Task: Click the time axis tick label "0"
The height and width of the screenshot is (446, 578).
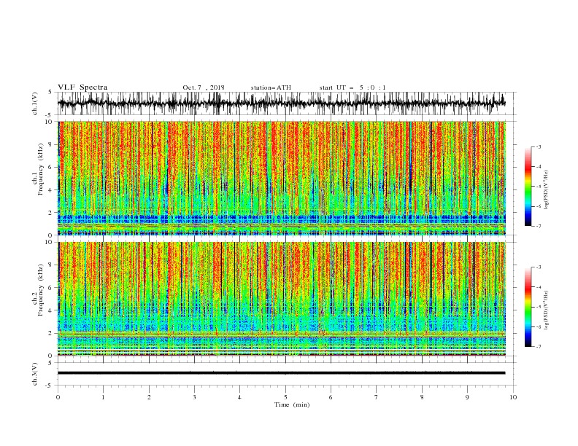Action: (58, 397)
